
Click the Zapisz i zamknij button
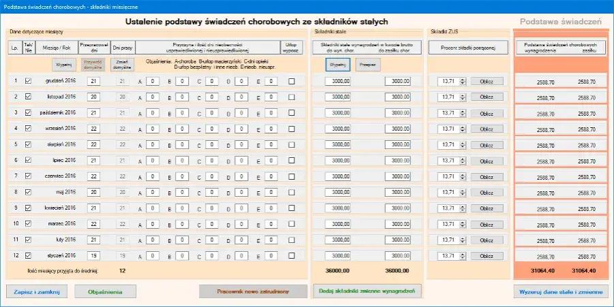coord(37,292)
